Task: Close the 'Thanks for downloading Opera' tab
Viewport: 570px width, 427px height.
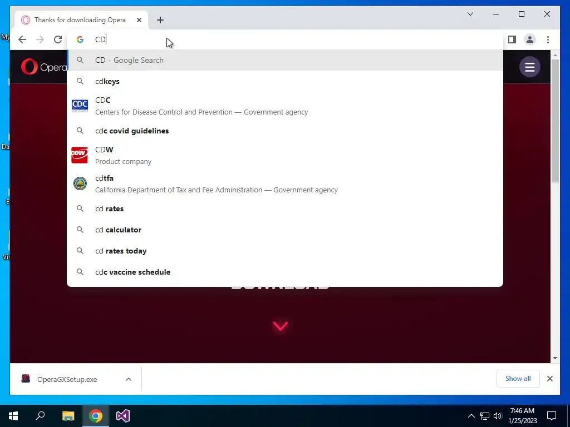Action: pos(139,21)
